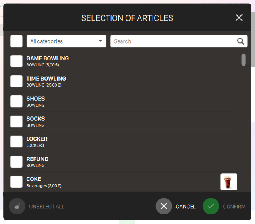The width and height of the screenshot is (255, 224).
Task: Click the dropdown arrow beside All categories
Action: coord(100,41)
